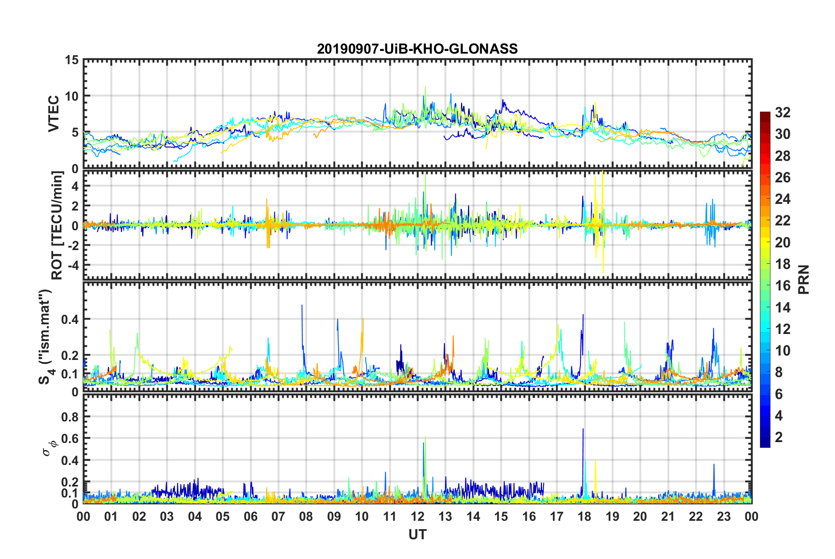Screen dimensions: 835x559
Task: Click VTEC y-axis tick 10
Action: (72, 96)
